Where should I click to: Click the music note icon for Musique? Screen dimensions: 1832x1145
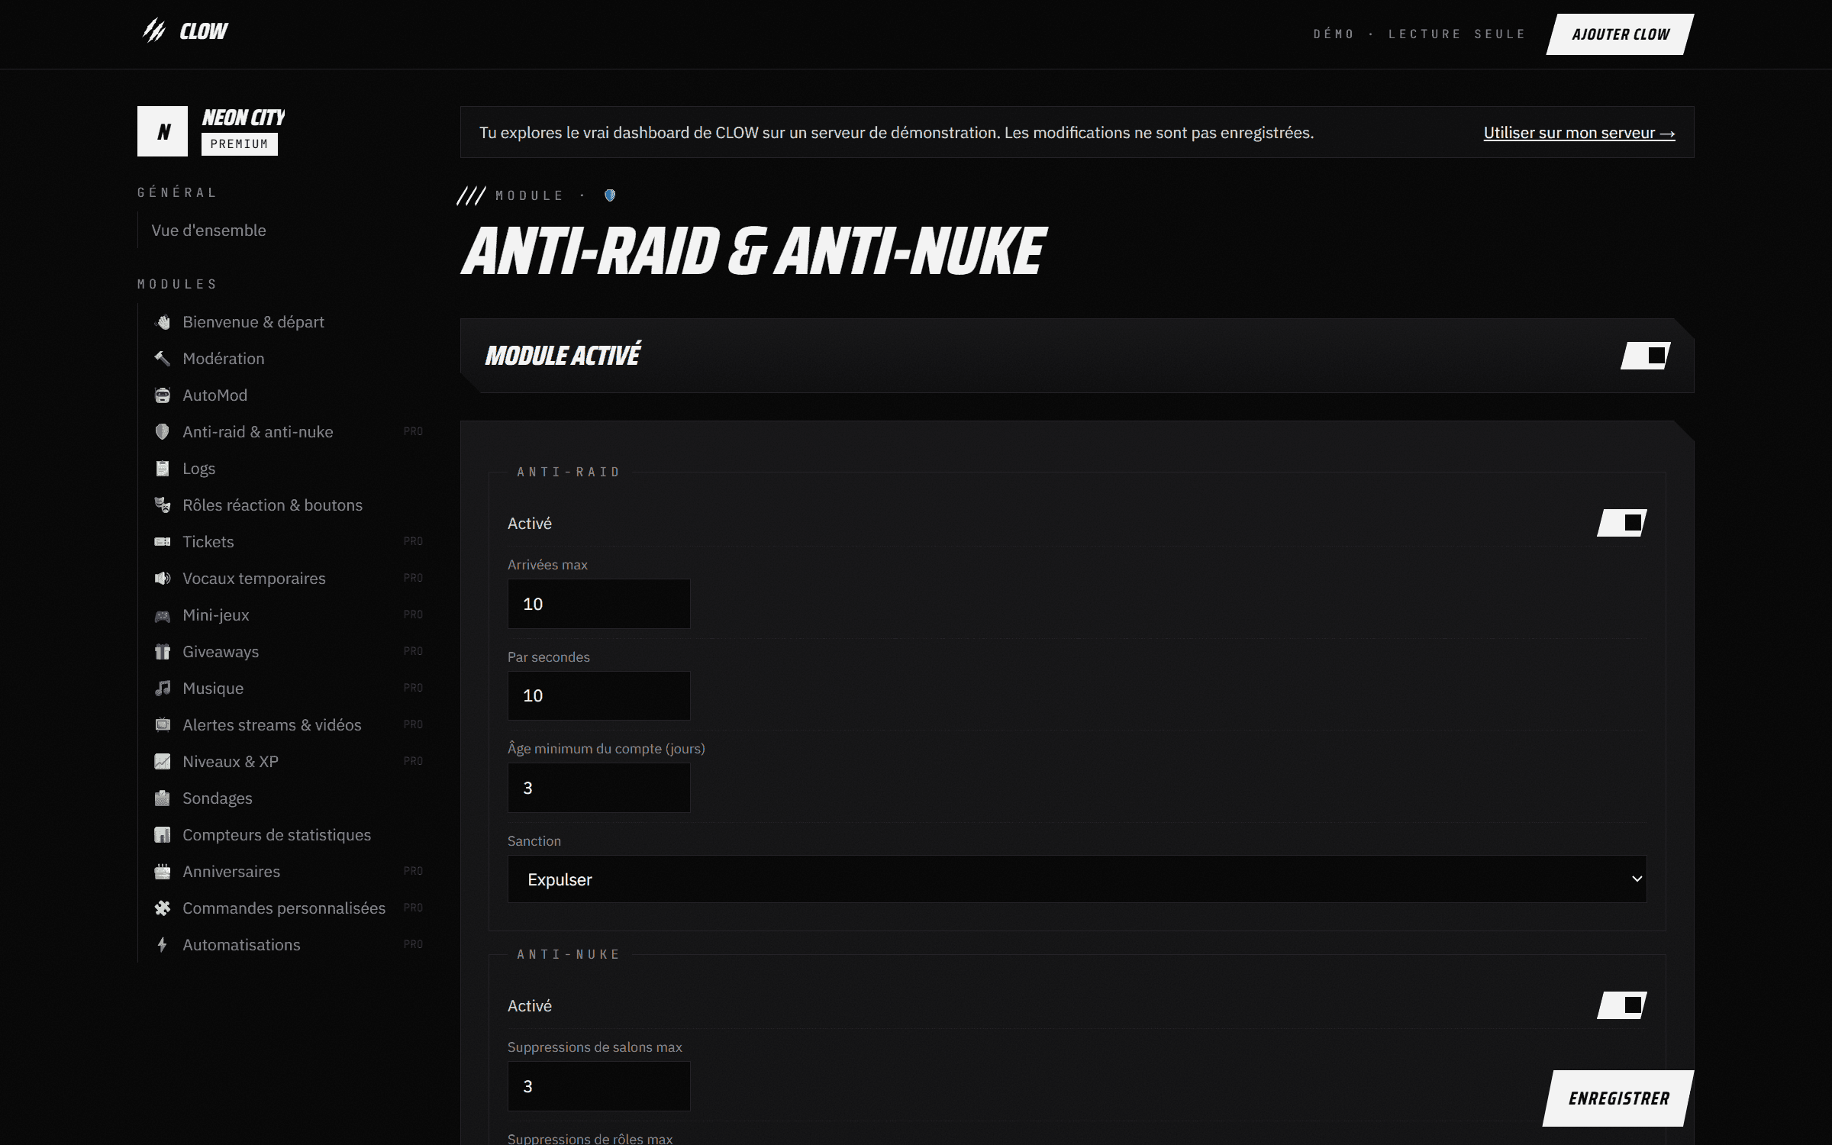click(162, 689)
